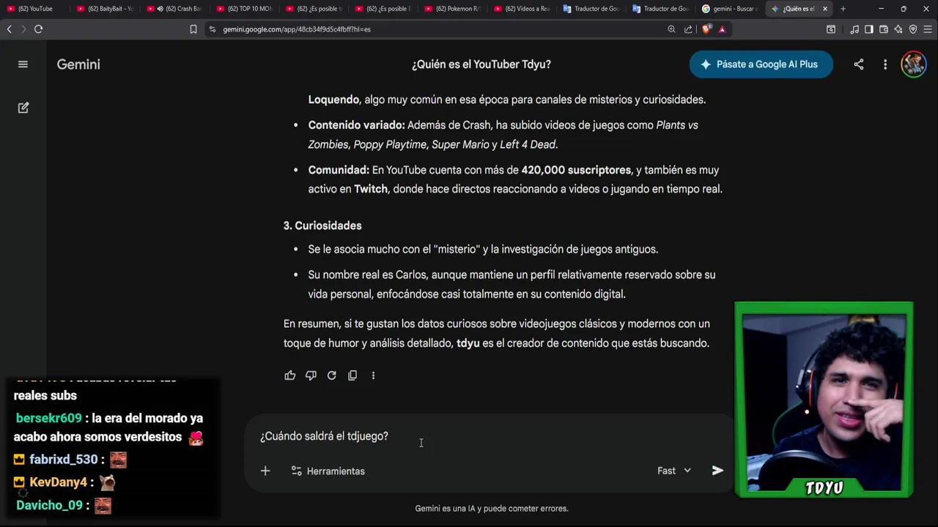Open the Fast model selector dropdown
The image size is (938, 527).
[674, 471]
